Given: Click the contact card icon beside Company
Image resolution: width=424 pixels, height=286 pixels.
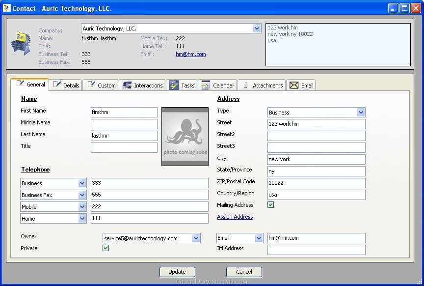Looking at the screenshot, I should (21, 43).
